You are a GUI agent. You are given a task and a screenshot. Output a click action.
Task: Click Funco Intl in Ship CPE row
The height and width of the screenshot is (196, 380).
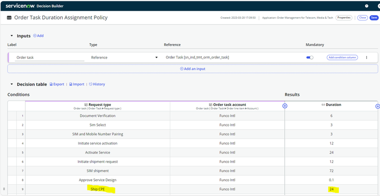227,189
